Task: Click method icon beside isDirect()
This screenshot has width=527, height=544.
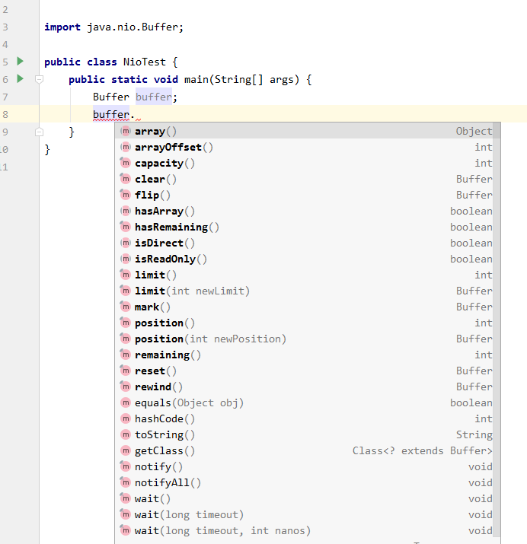Action: (126, 243)
